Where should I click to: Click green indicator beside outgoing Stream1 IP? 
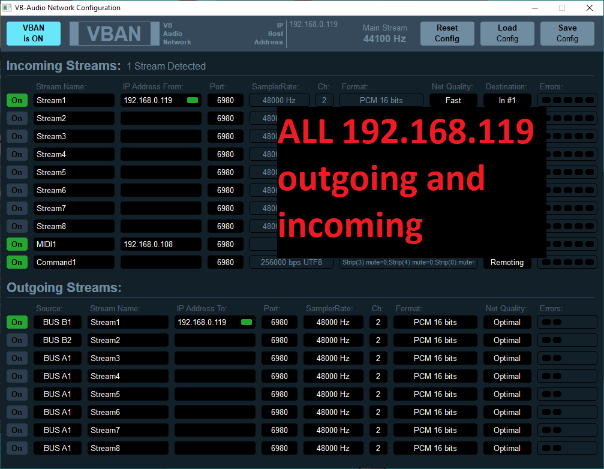tap(246, 322)
